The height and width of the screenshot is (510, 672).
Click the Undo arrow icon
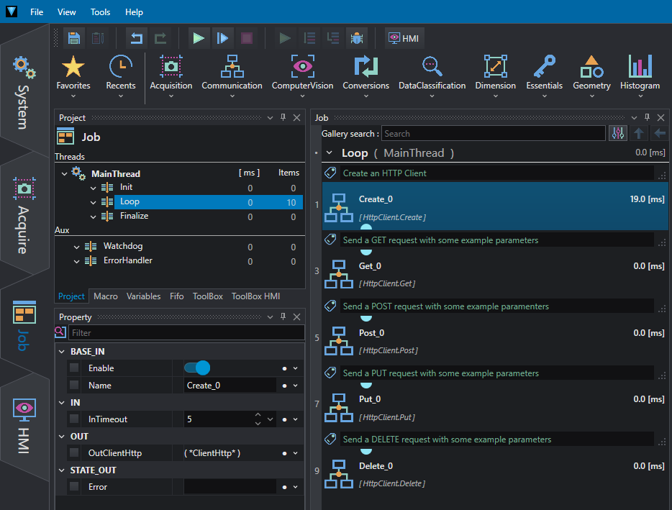(136, 38)
